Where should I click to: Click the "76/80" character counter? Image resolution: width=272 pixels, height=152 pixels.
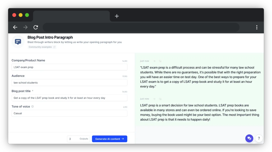pos(125,92)
